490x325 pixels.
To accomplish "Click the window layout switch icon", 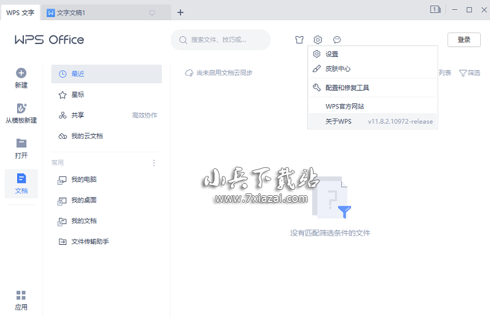I will pyautogui.click(x=435, y=10).
